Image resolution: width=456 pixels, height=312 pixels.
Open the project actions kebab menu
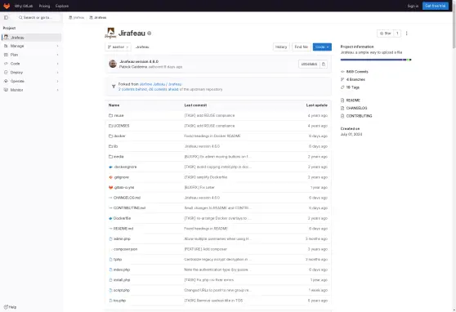pyautogui.click(x=407, y=33)
